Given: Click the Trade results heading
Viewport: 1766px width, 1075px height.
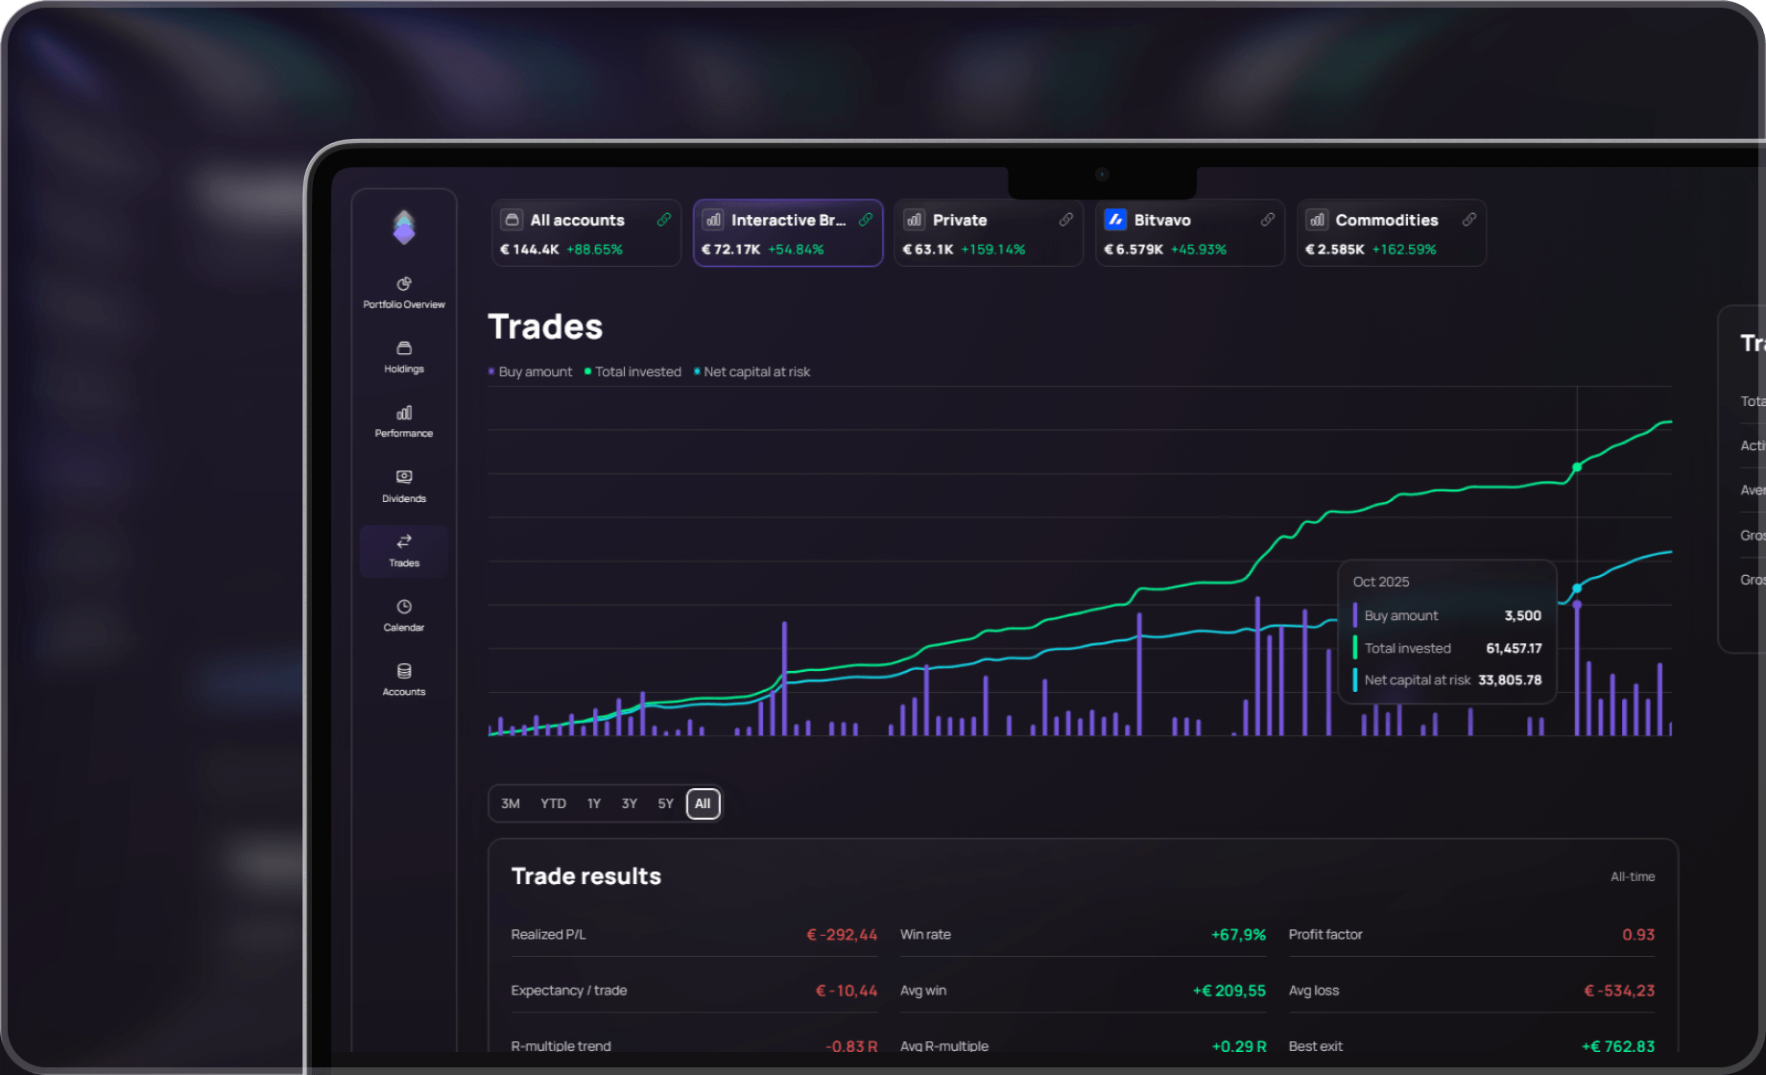Looking at the screenshot, I should 586,876.
